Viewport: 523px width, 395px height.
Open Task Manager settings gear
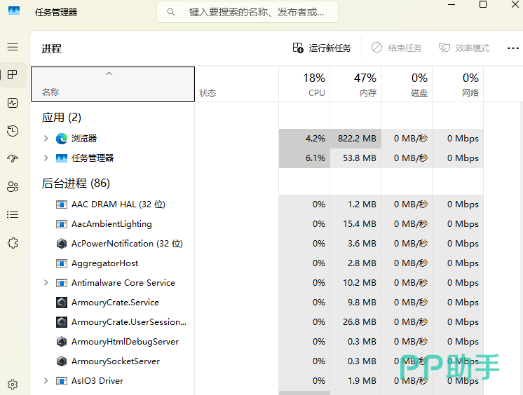coord(13,384)
